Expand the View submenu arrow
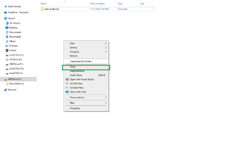Screen dimensions: 240x143 click(106, 43)
